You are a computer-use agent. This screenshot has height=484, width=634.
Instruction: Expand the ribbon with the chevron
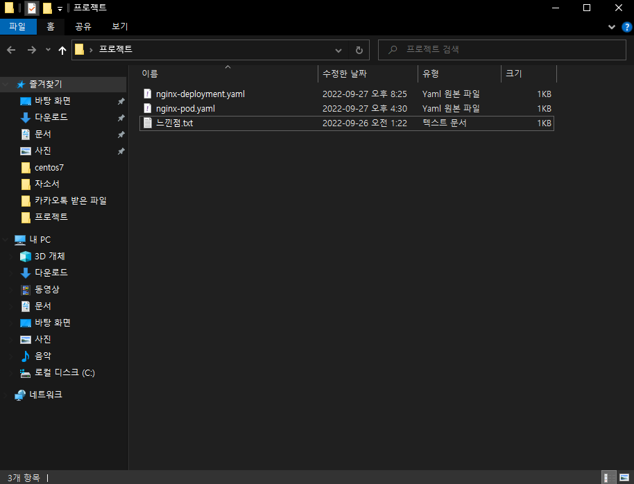coord(611,27)
